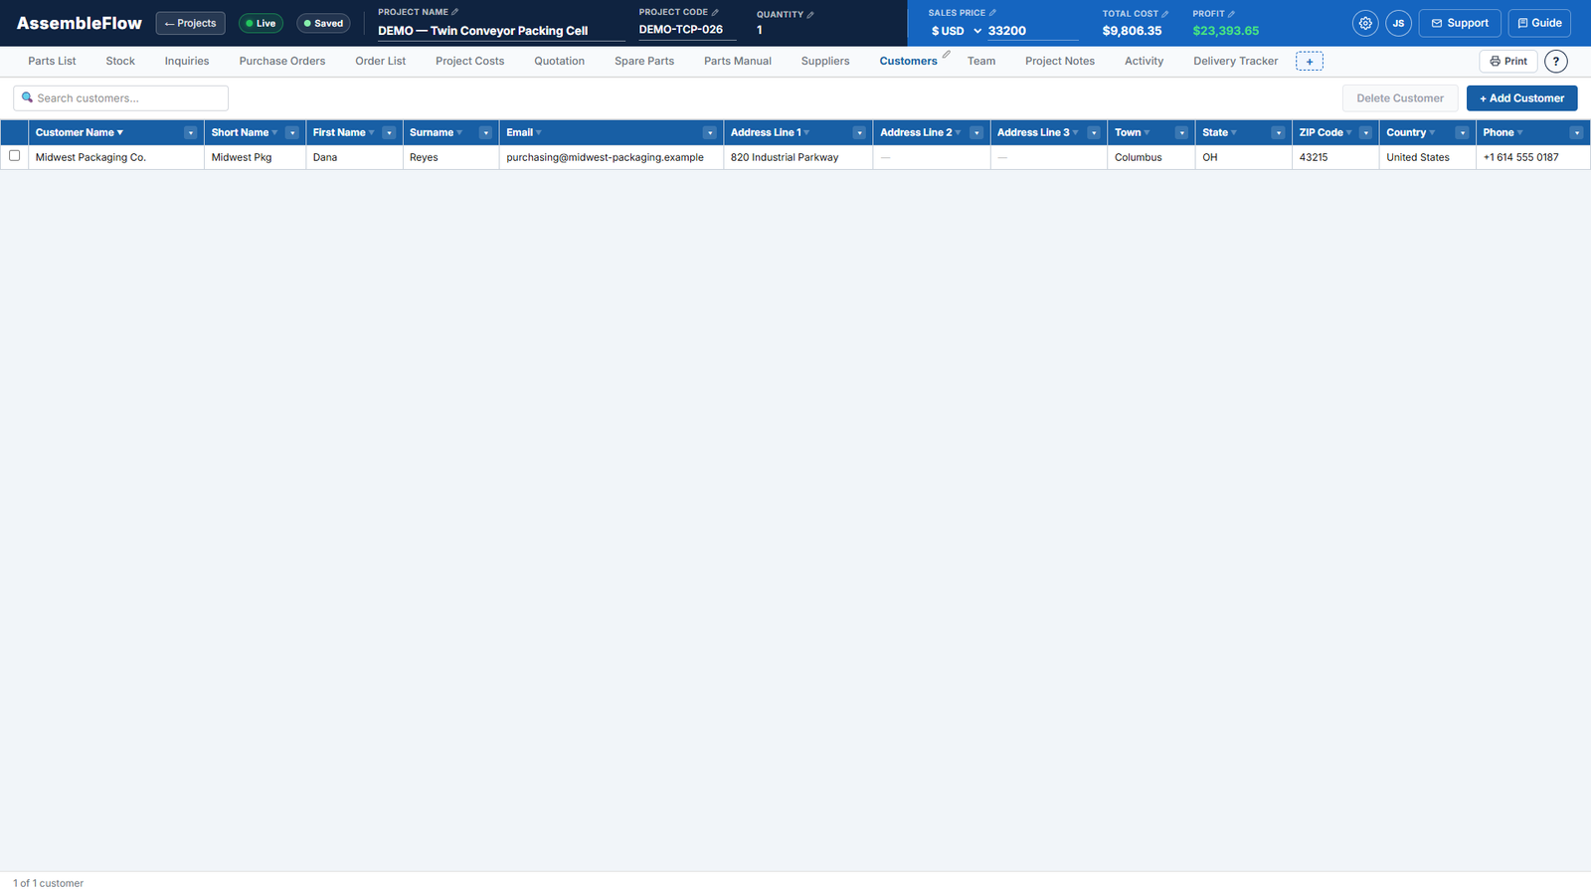Screen dimensions: 1591x895
Task: Open the Town column filter dropdown
Action: [1181, 133]
